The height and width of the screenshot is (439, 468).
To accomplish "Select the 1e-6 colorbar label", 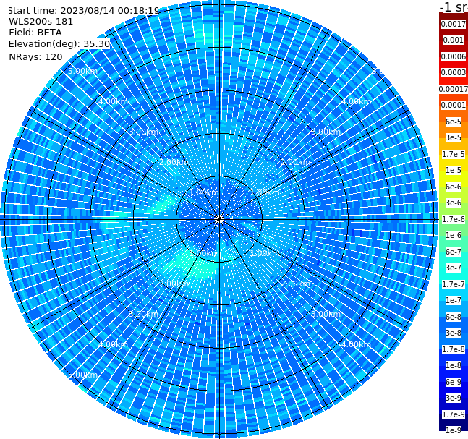I will 454,235.
